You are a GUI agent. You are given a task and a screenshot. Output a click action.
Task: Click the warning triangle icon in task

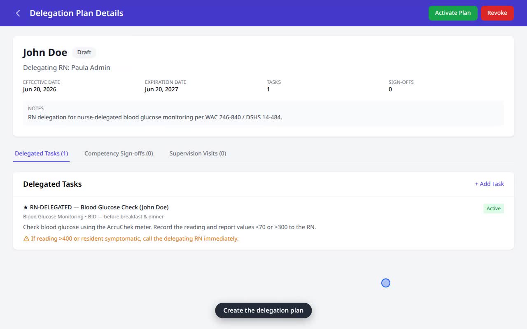tap(26, 239)
